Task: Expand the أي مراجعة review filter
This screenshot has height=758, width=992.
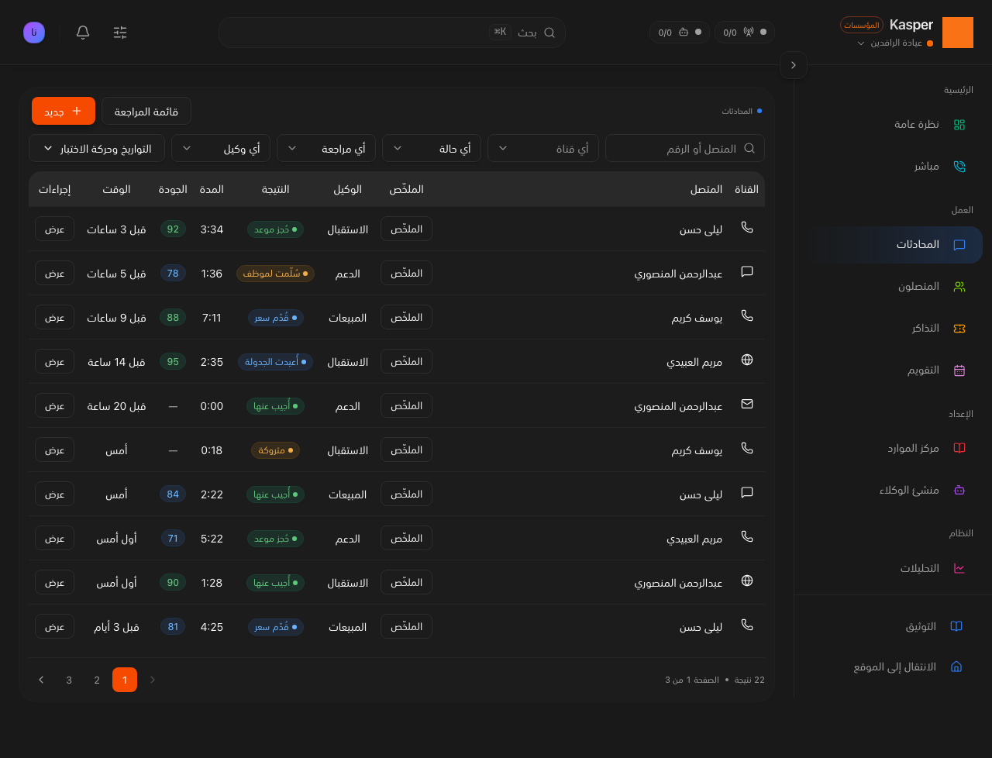Action: [x=326, y=148]
